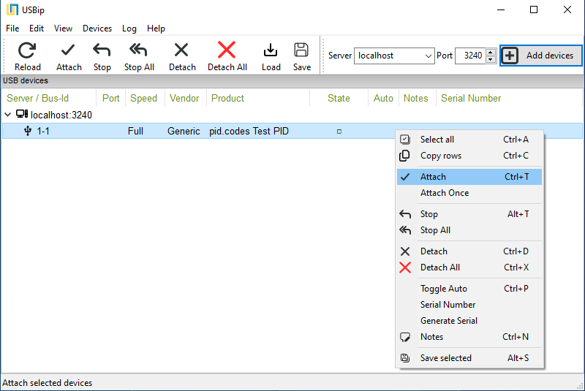
Task: Choose Attach in the context menu
Action: (x=469, y=177)
